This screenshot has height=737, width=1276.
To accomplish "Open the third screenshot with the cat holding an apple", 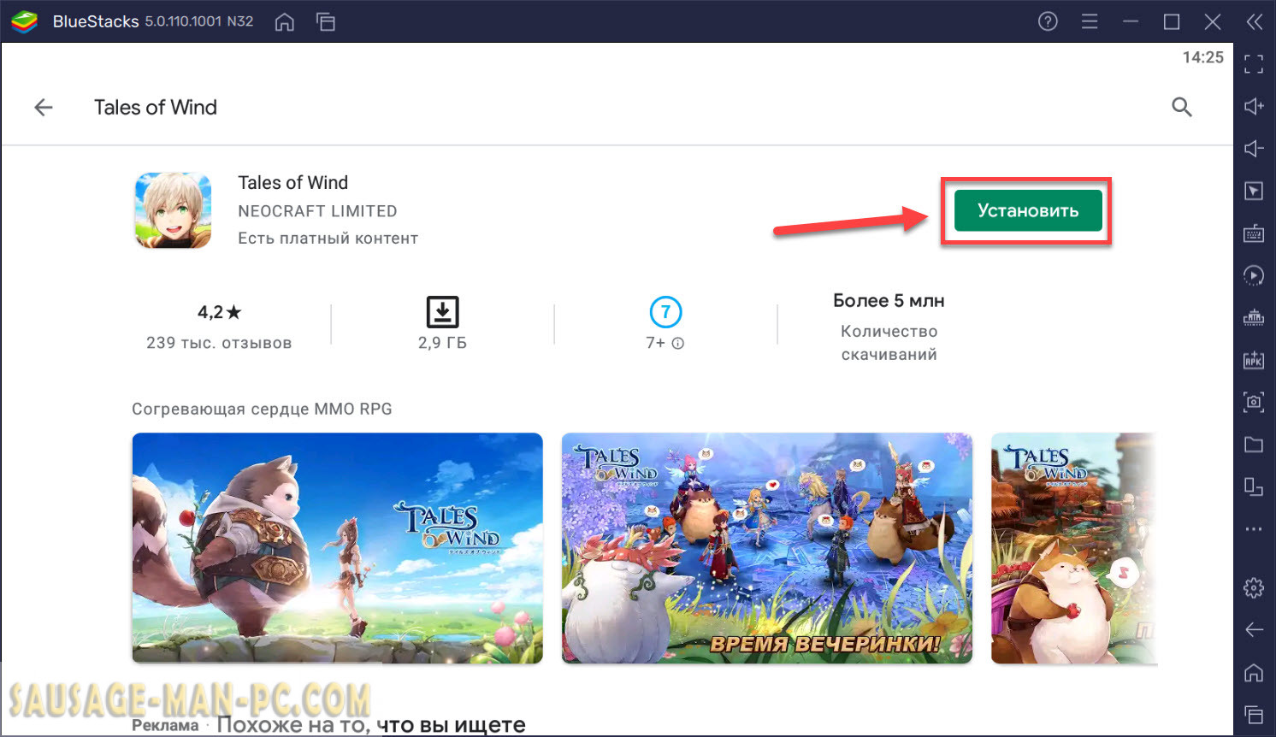I will (1073, 548).
